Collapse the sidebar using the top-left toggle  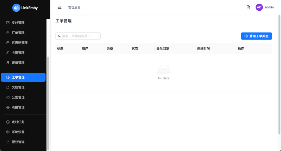click(60, 7)
